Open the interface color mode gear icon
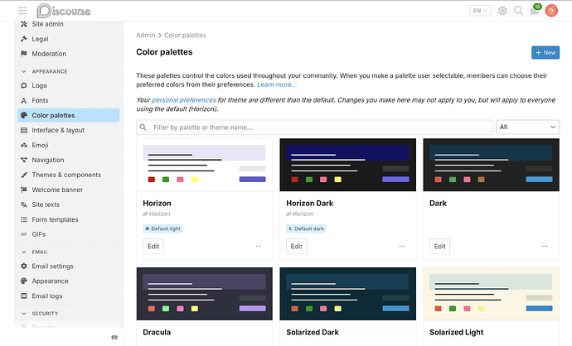This screenshot has width=572, height=346. (502, 11)
